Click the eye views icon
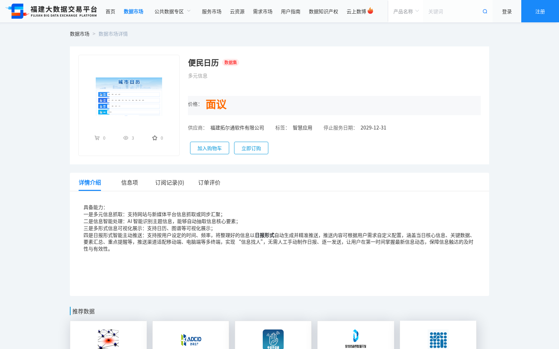The height and width of the screenshot is (349, 559). [126, 138]
